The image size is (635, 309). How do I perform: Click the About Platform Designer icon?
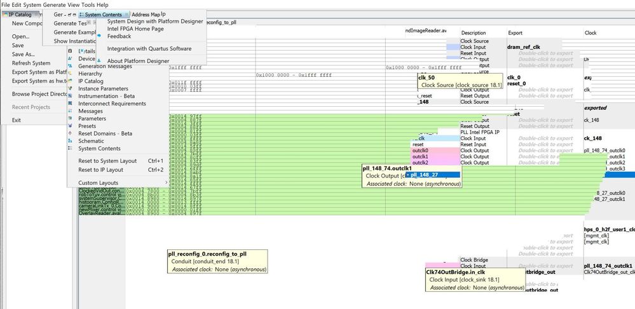100,61
